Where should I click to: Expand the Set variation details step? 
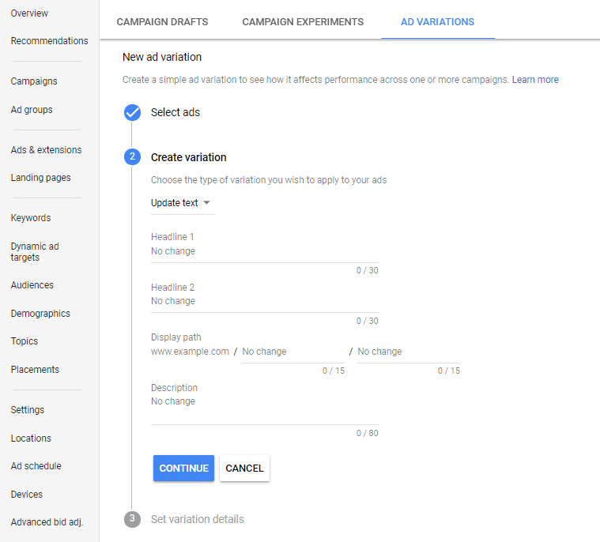(x=197, y=519)
